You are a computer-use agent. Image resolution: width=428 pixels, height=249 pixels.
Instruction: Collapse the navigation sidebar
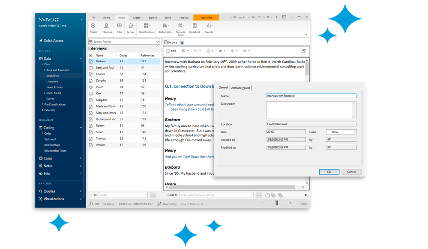click(x=81, y=20)
